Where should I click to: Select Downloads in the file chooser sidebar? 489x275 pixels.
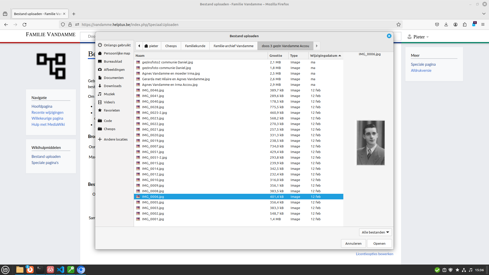click(x=113, y=86)
